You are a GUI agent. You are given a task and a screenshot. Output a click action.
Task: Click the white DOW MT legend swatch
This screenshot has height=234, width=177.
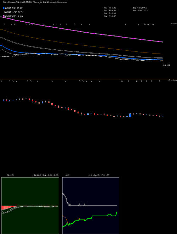point(4,12)
